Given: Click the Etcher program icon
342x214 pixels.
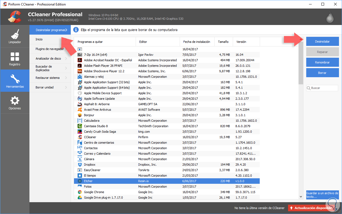Looking at the screenshot, I should pyautogui.click(x=80, y=181).
